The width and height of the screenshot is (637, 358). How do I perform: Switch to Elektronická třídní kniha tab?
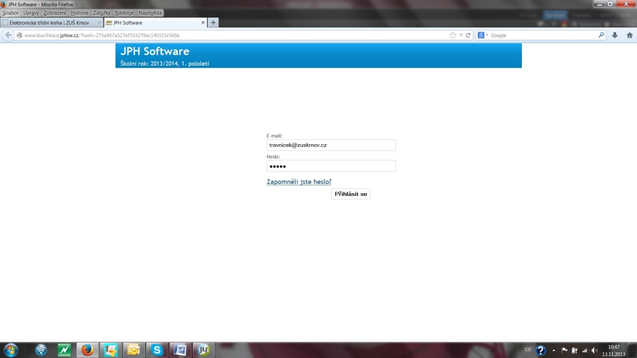[x=52, y=23]
